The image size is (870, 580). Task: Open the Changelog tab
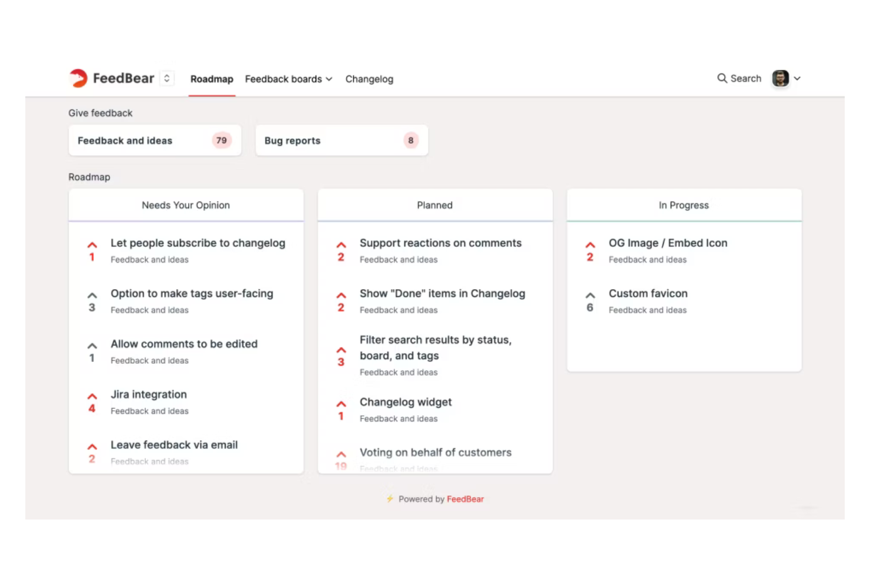coord(369,79)
